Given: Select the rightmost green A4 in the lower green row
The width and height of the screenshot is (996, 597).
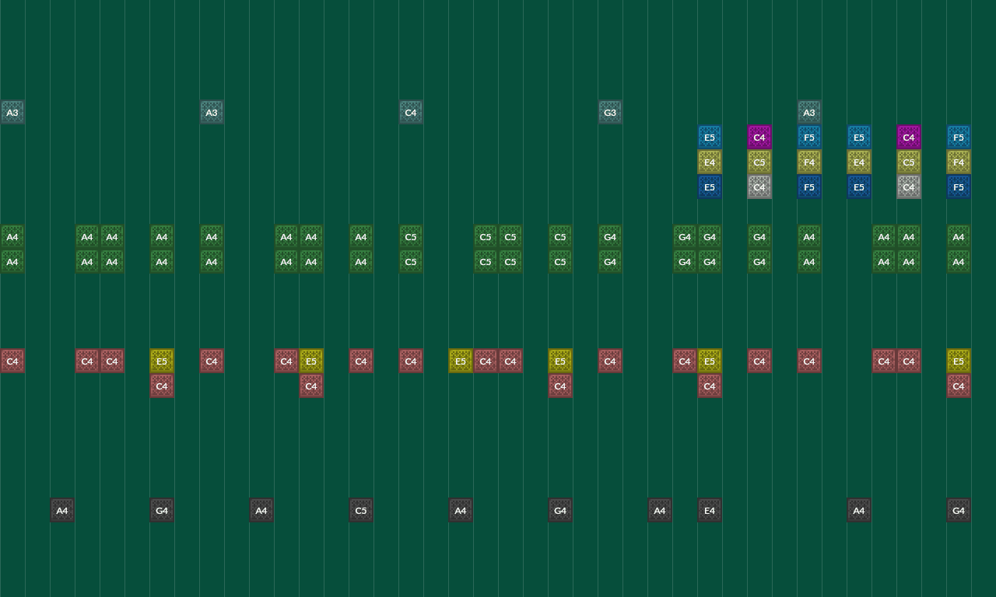Looking at the screenshot, I should coord(959,261).
